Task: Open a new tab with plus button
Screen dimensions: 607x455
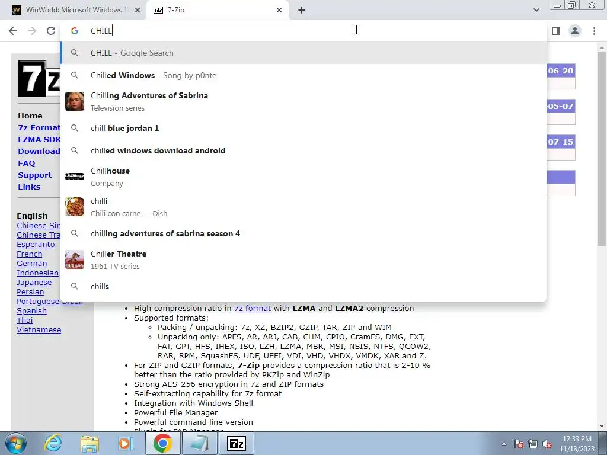Action: [x=302, y=11]
